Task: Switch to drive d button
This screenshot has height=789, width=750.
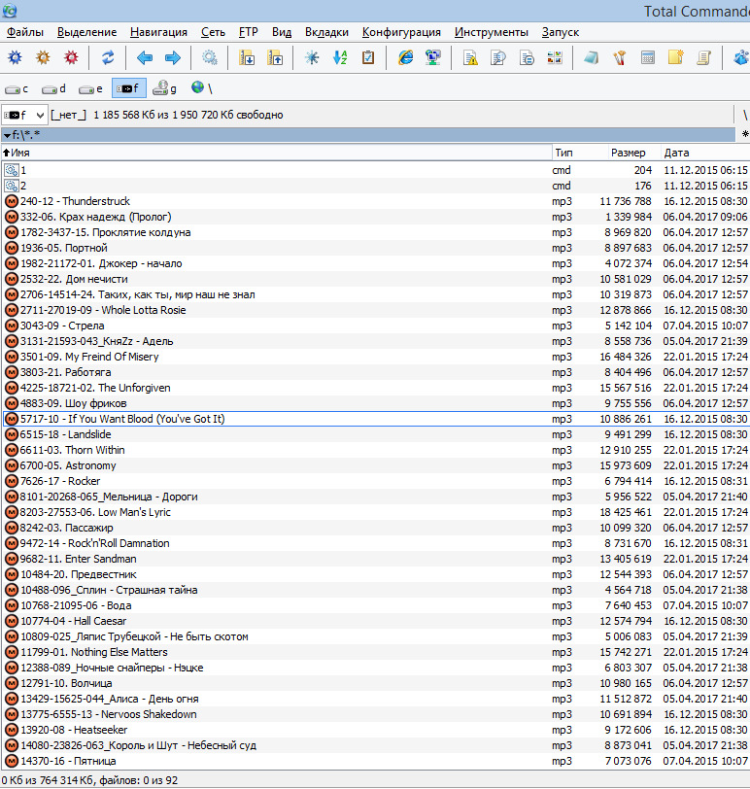Action: point(53,88)
